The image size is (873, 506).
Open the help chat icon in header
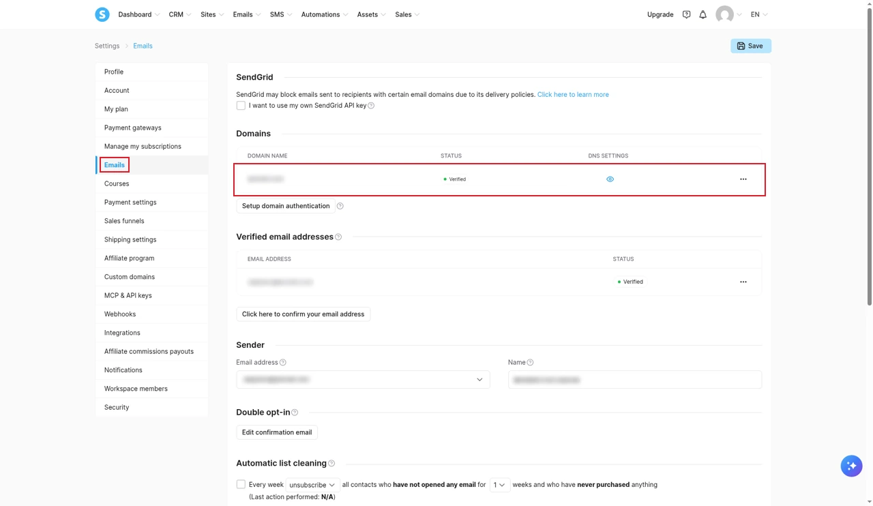point(686,14)
